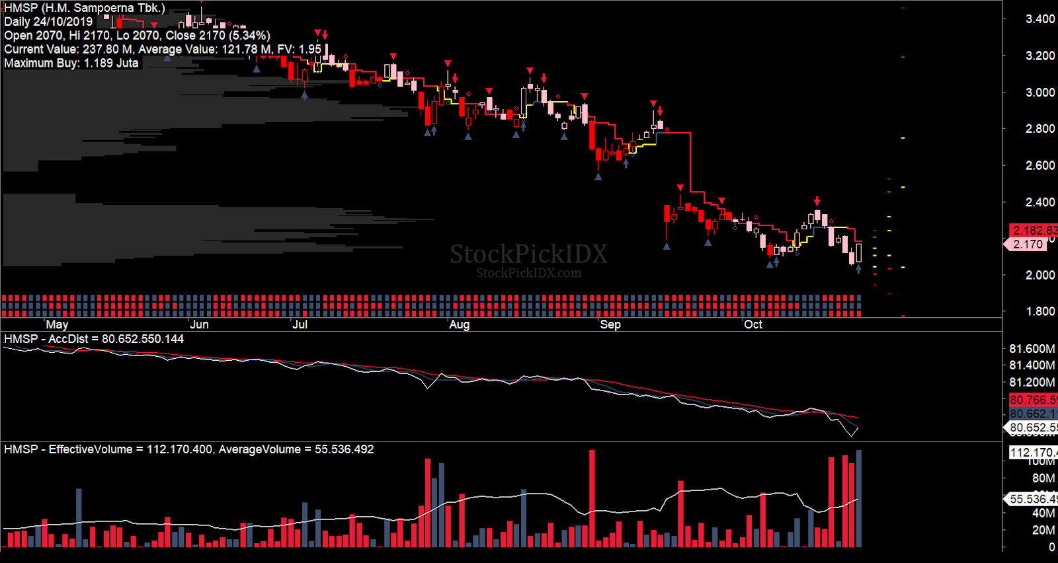This screenshot has width=1058, height=563.
Task: Click the Open 2070 Hi 2170 price line
Action: point(137,35)
